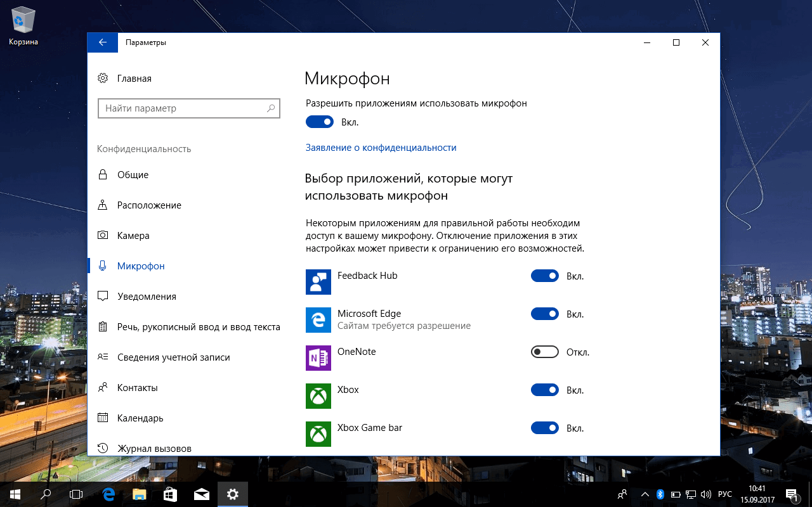This screenshot has width=812, height=507.
Task: Click the OneNote app icon
Action: [x=318, y=358]
